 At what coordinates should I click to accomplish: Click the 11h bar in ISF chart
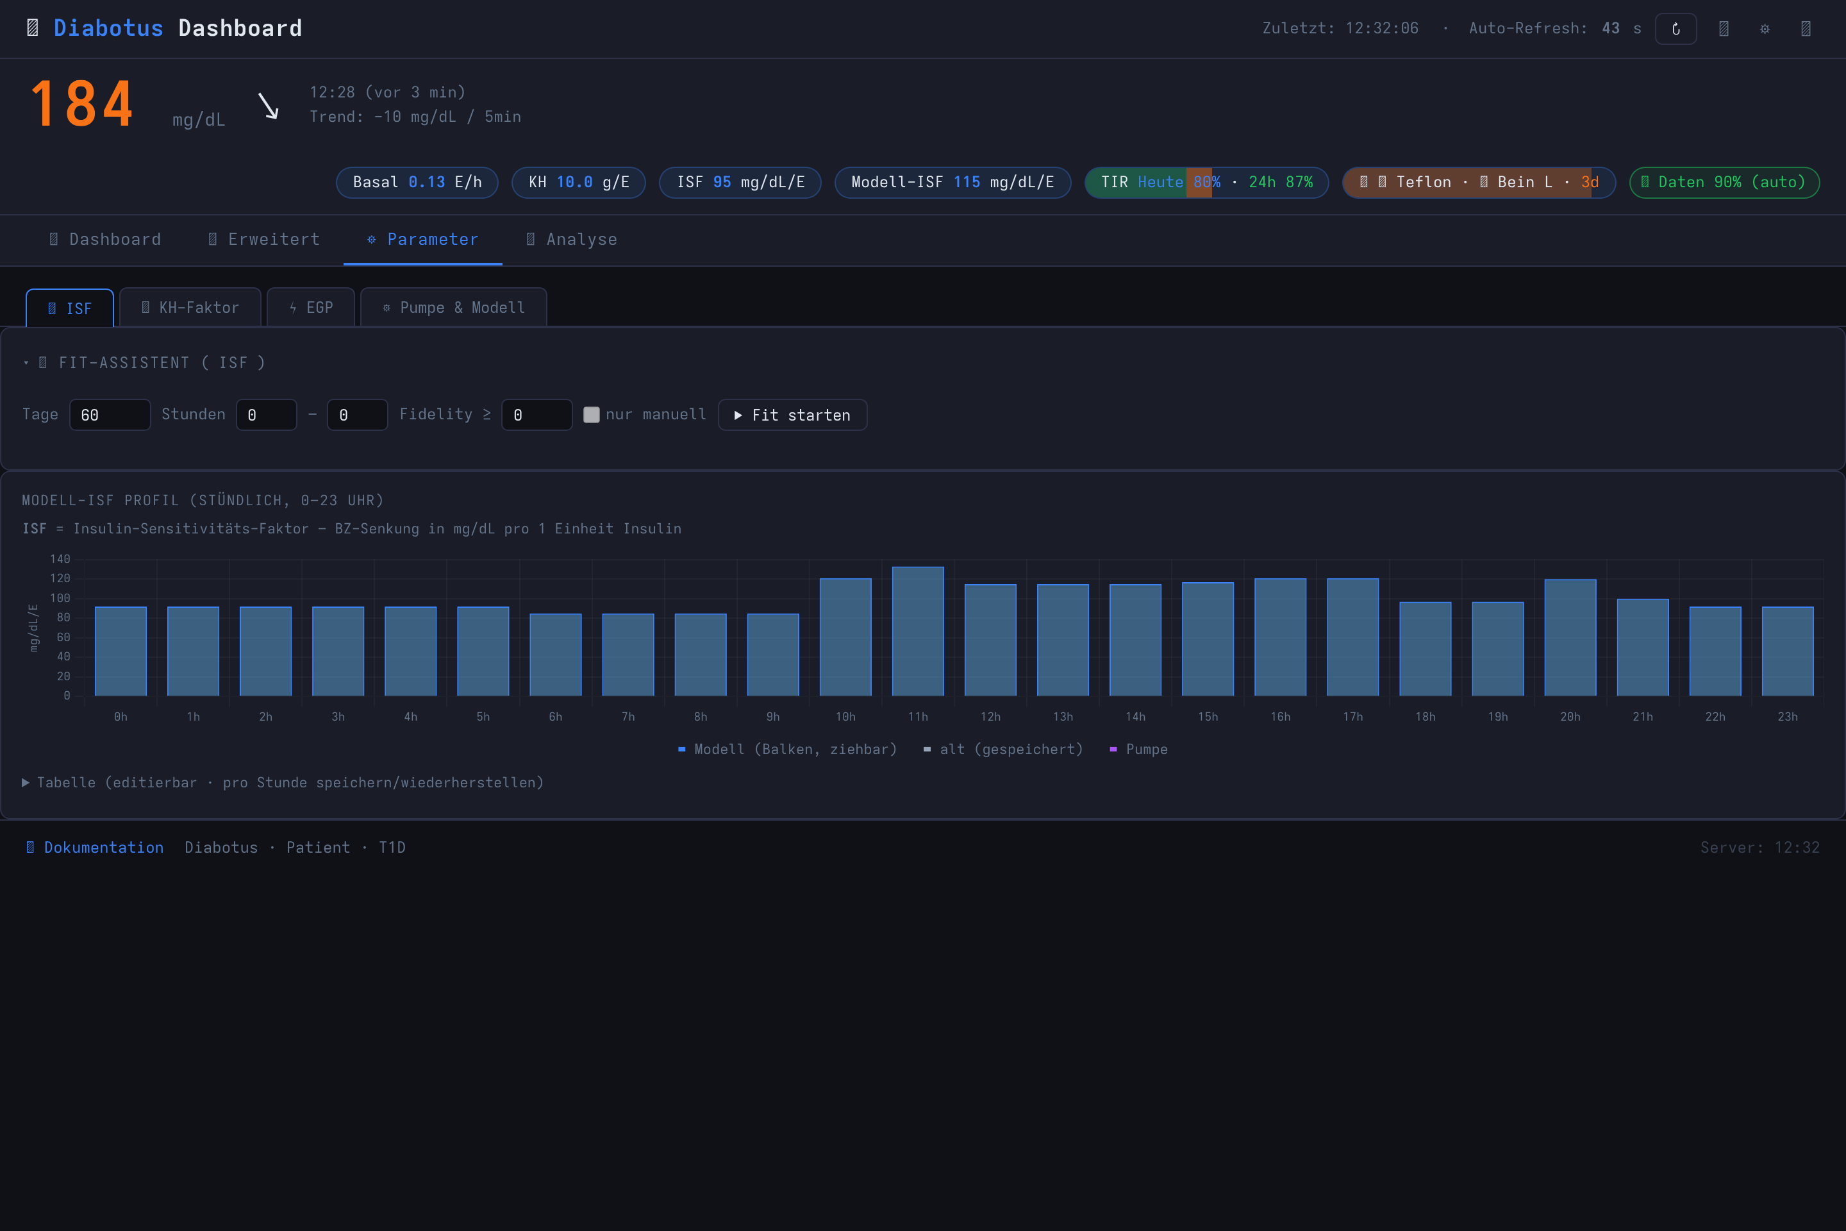tap(917, 631)
